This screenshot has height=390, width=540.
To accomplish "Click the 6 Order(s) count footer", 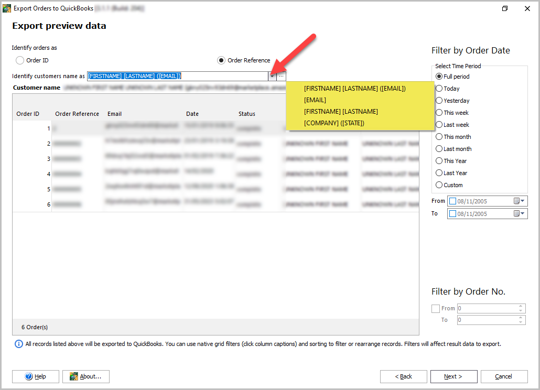I will 35,327.
